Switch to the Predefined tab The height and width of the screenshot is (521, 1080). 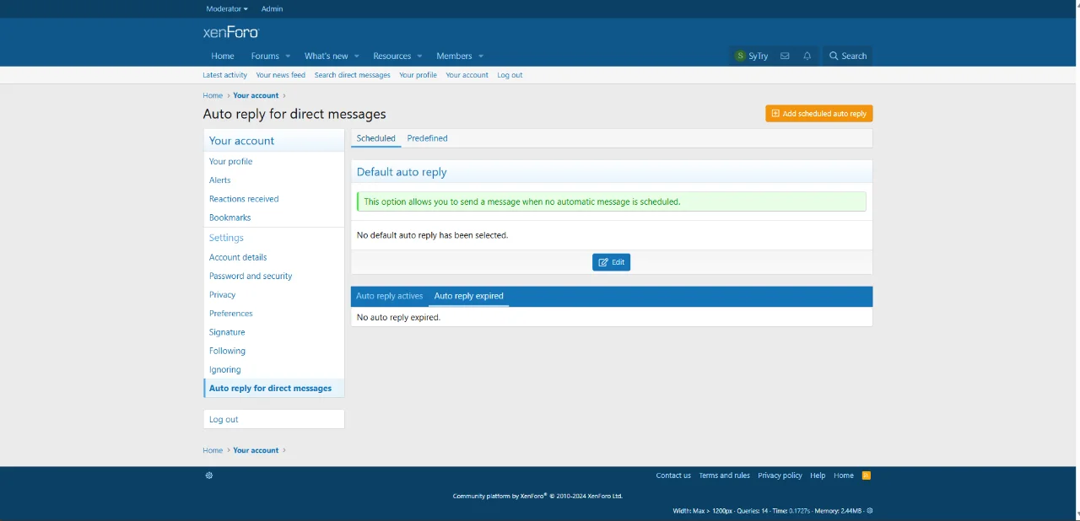point(427,138)
